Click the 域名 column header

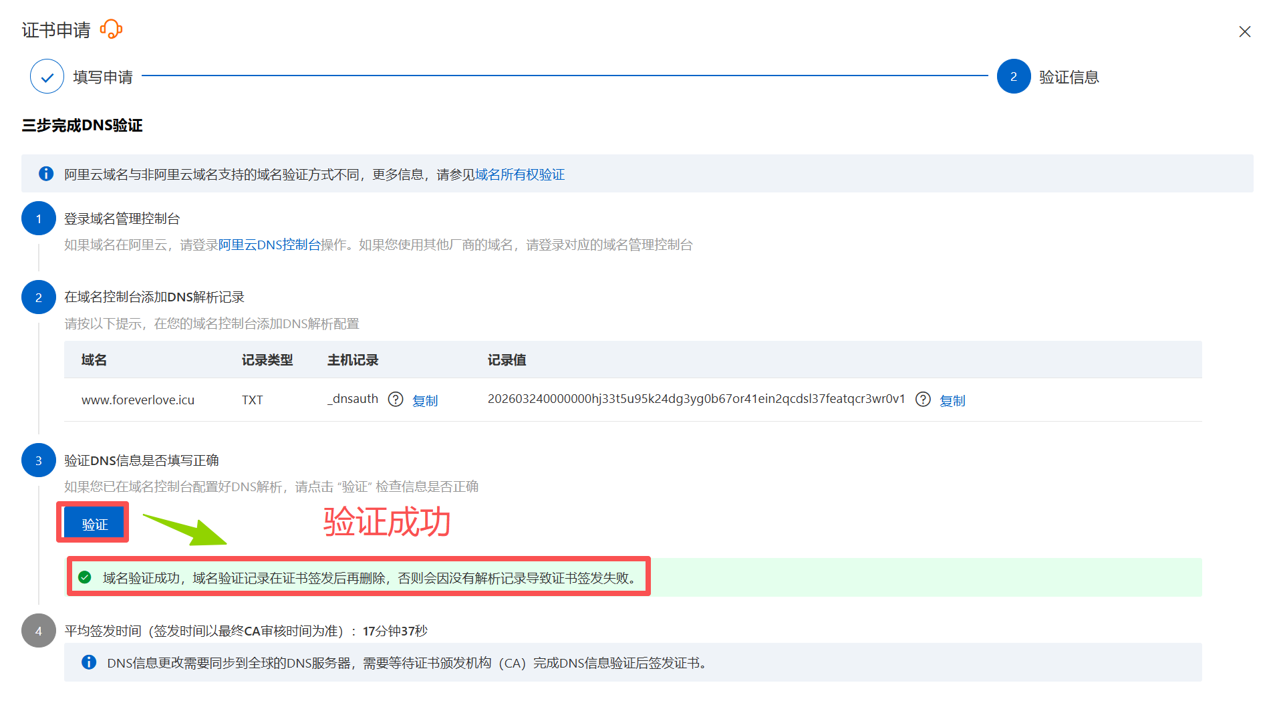(x=94, y=360)
